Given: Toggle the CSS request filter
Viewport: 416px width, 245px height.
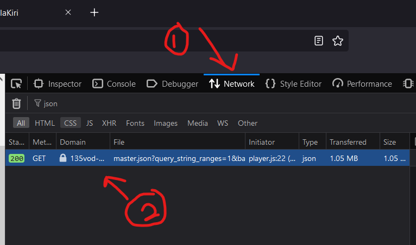Looking at the screenshot, I should coord(70,123).
